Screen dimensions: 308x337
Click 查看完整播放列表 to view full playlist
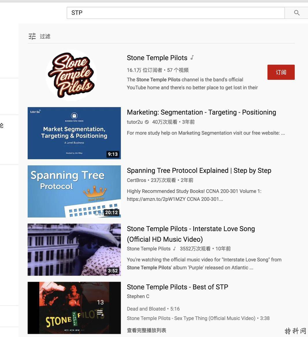click(146, 330)
